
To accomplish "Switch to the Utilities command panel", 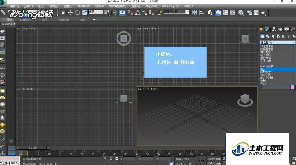I will tap(292, 29).
